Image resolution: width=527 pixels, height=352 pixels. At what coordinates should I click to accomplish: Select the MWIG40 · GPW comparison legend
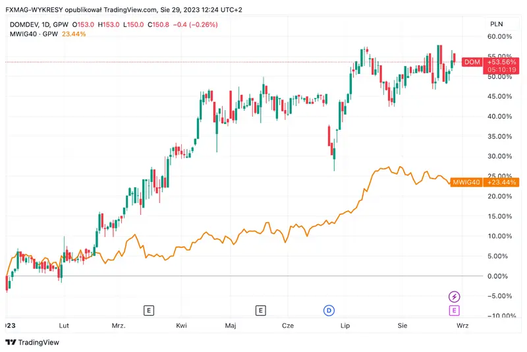(x=29, y=34)
